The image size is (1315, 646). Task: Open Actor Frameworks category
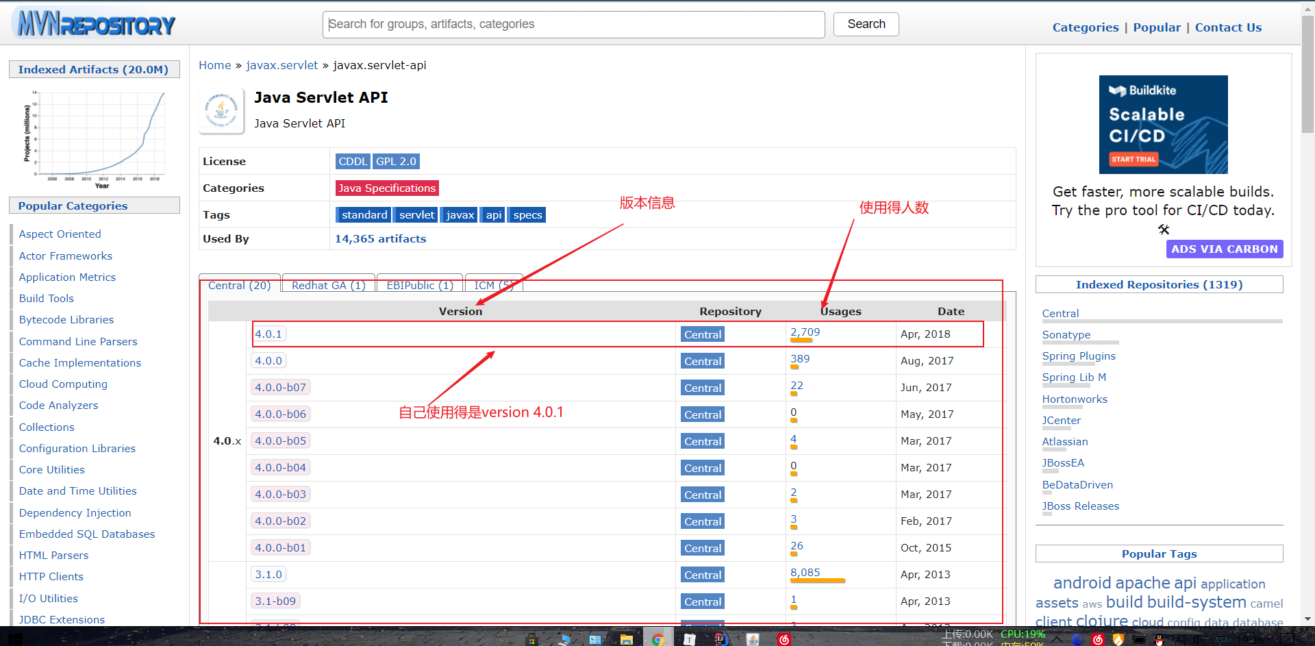[65, 256]
